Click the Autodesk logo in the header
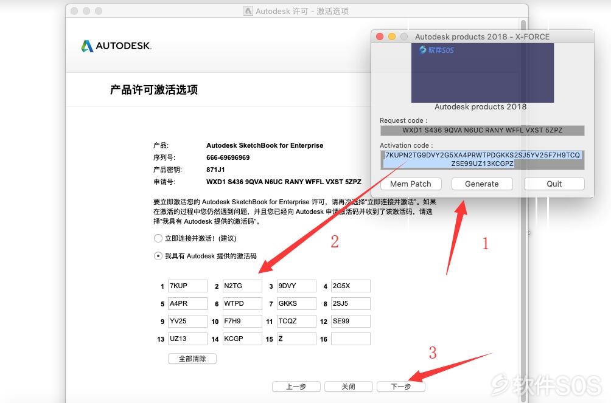The width and height of the screenshot is (611, 403). pos(116,46)
